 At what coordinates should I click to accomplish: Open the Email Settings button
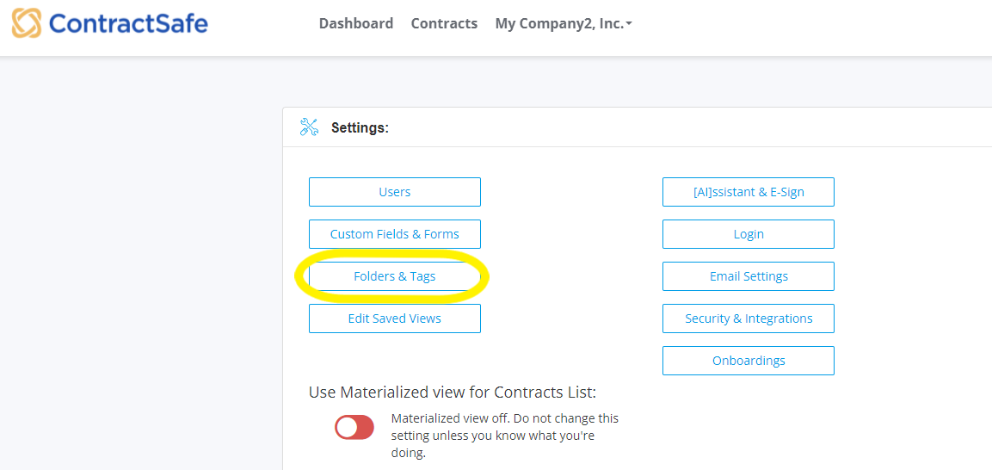point(749,276)
